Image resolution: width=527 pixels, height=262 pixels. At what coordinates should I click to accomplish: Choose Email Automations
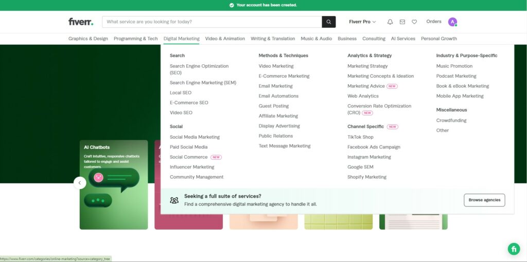click(x=278, y=96)
